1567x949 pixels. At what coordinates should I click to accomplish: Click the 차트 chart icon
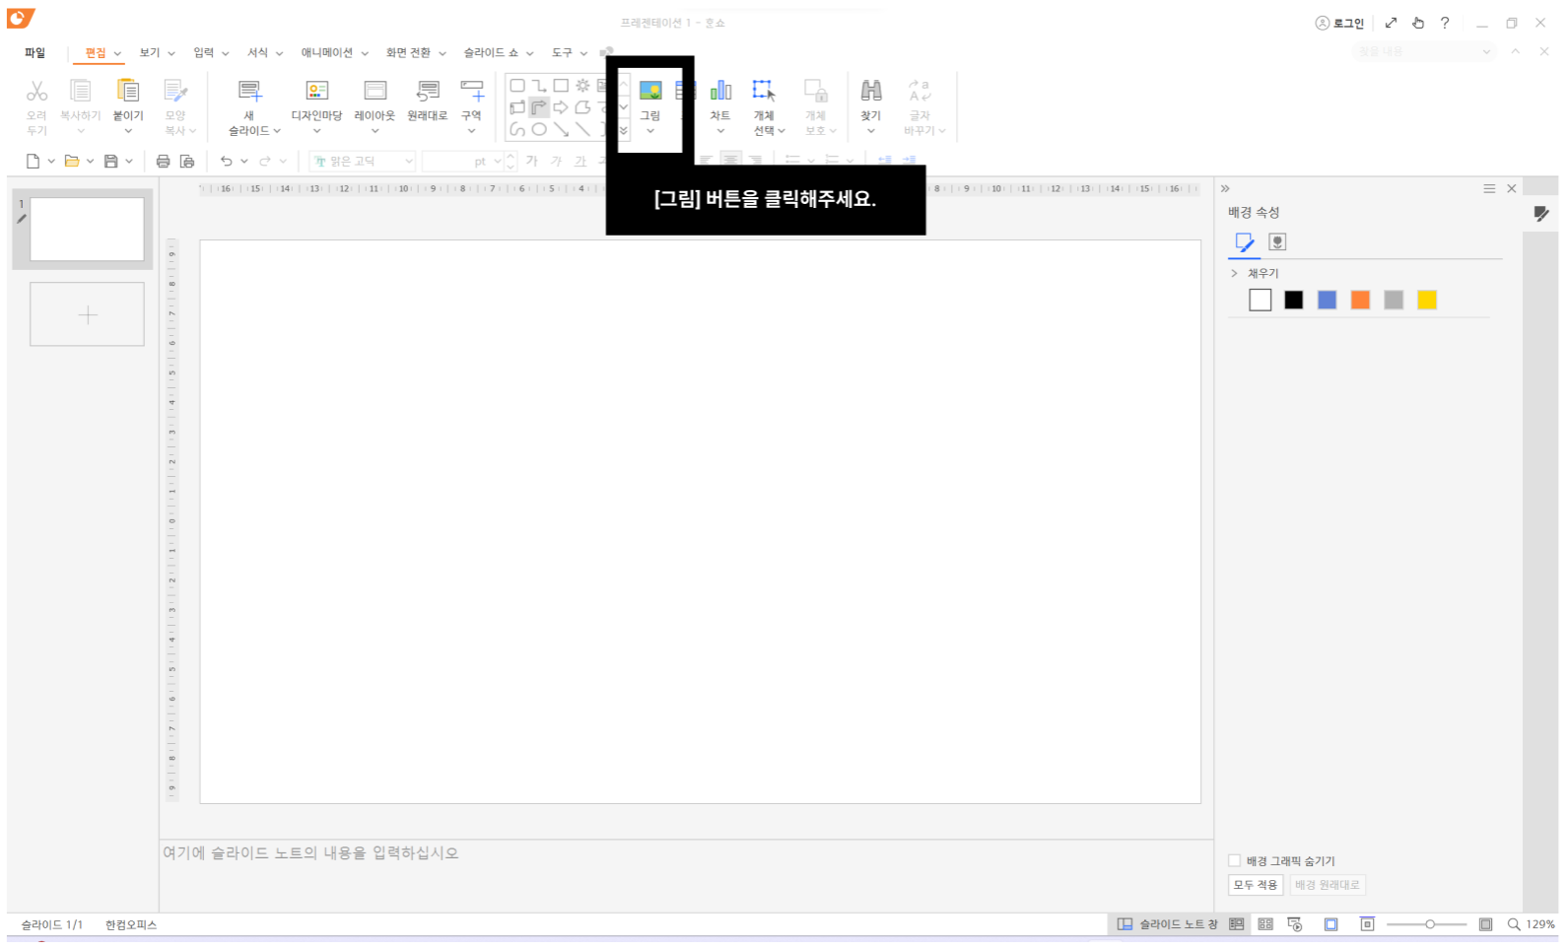point(720,91)
